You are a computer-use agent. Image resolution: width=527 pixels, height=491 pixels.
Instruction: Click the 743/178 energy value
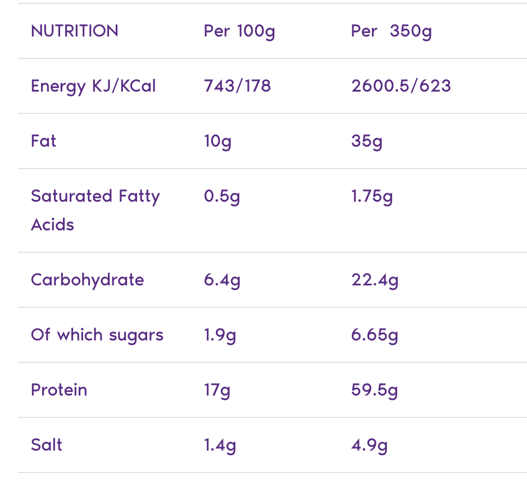(237, 86)
